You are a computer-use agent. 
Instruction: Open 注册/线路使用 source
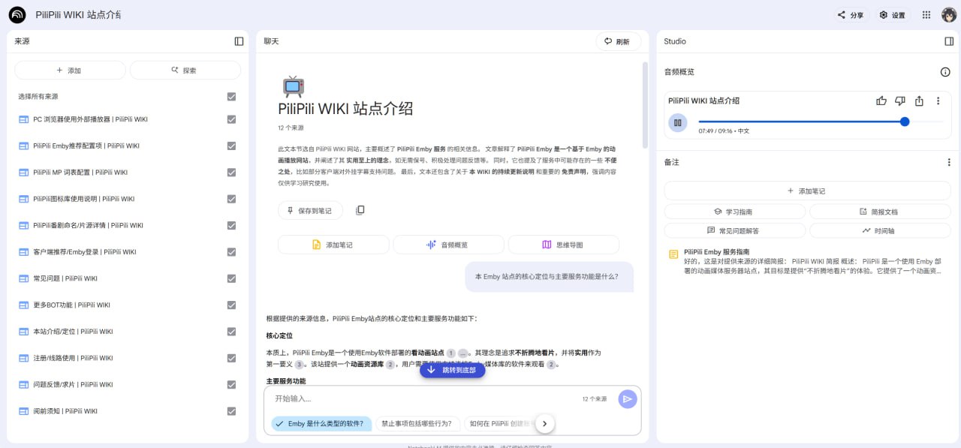73,358
